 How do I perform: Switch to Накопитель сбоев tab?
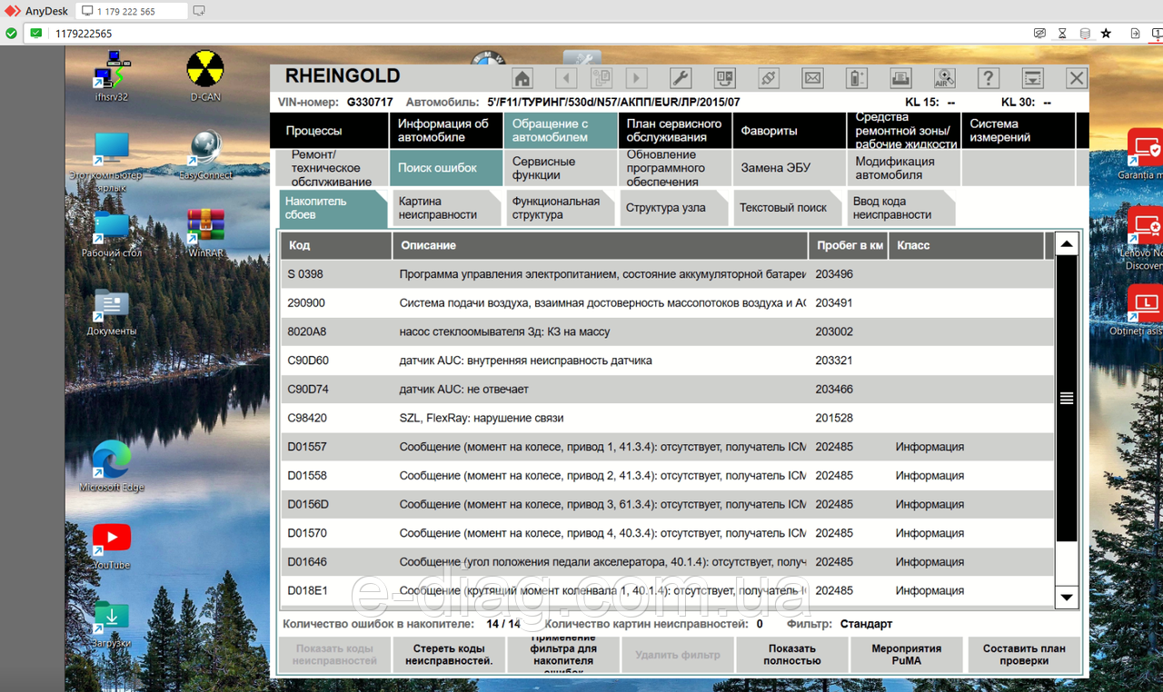[x=333, y=208]
